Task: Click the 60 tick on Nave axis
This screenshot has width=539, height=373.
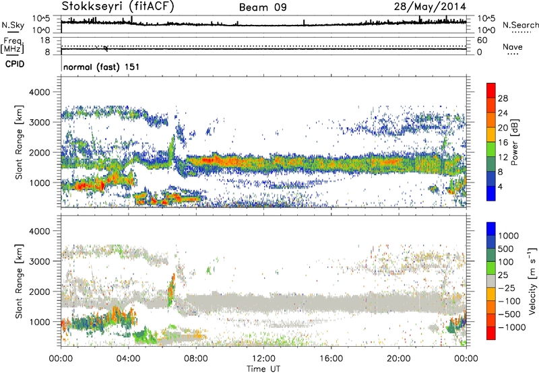Action: pos(482,40)
